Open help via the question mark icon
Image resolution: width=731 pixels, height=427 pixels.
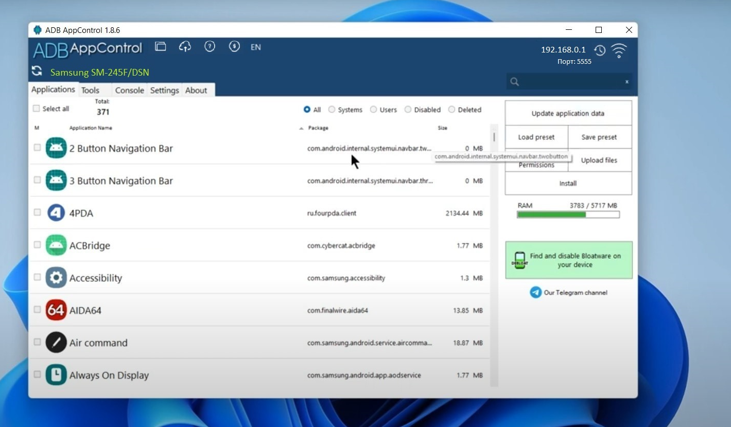(210, 47)
